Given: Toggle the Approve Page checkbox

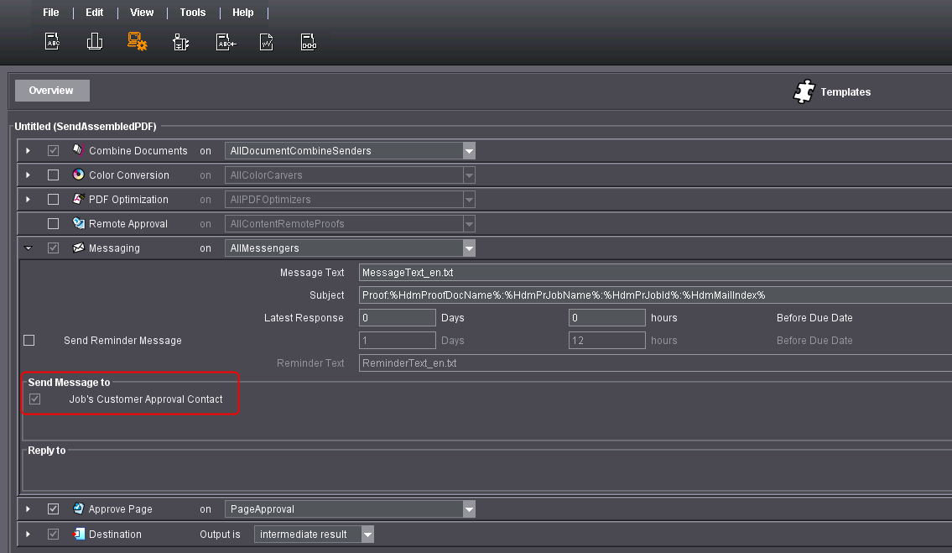Looking at the screenshot, I should pyautogui.click(x=53, y=509).
